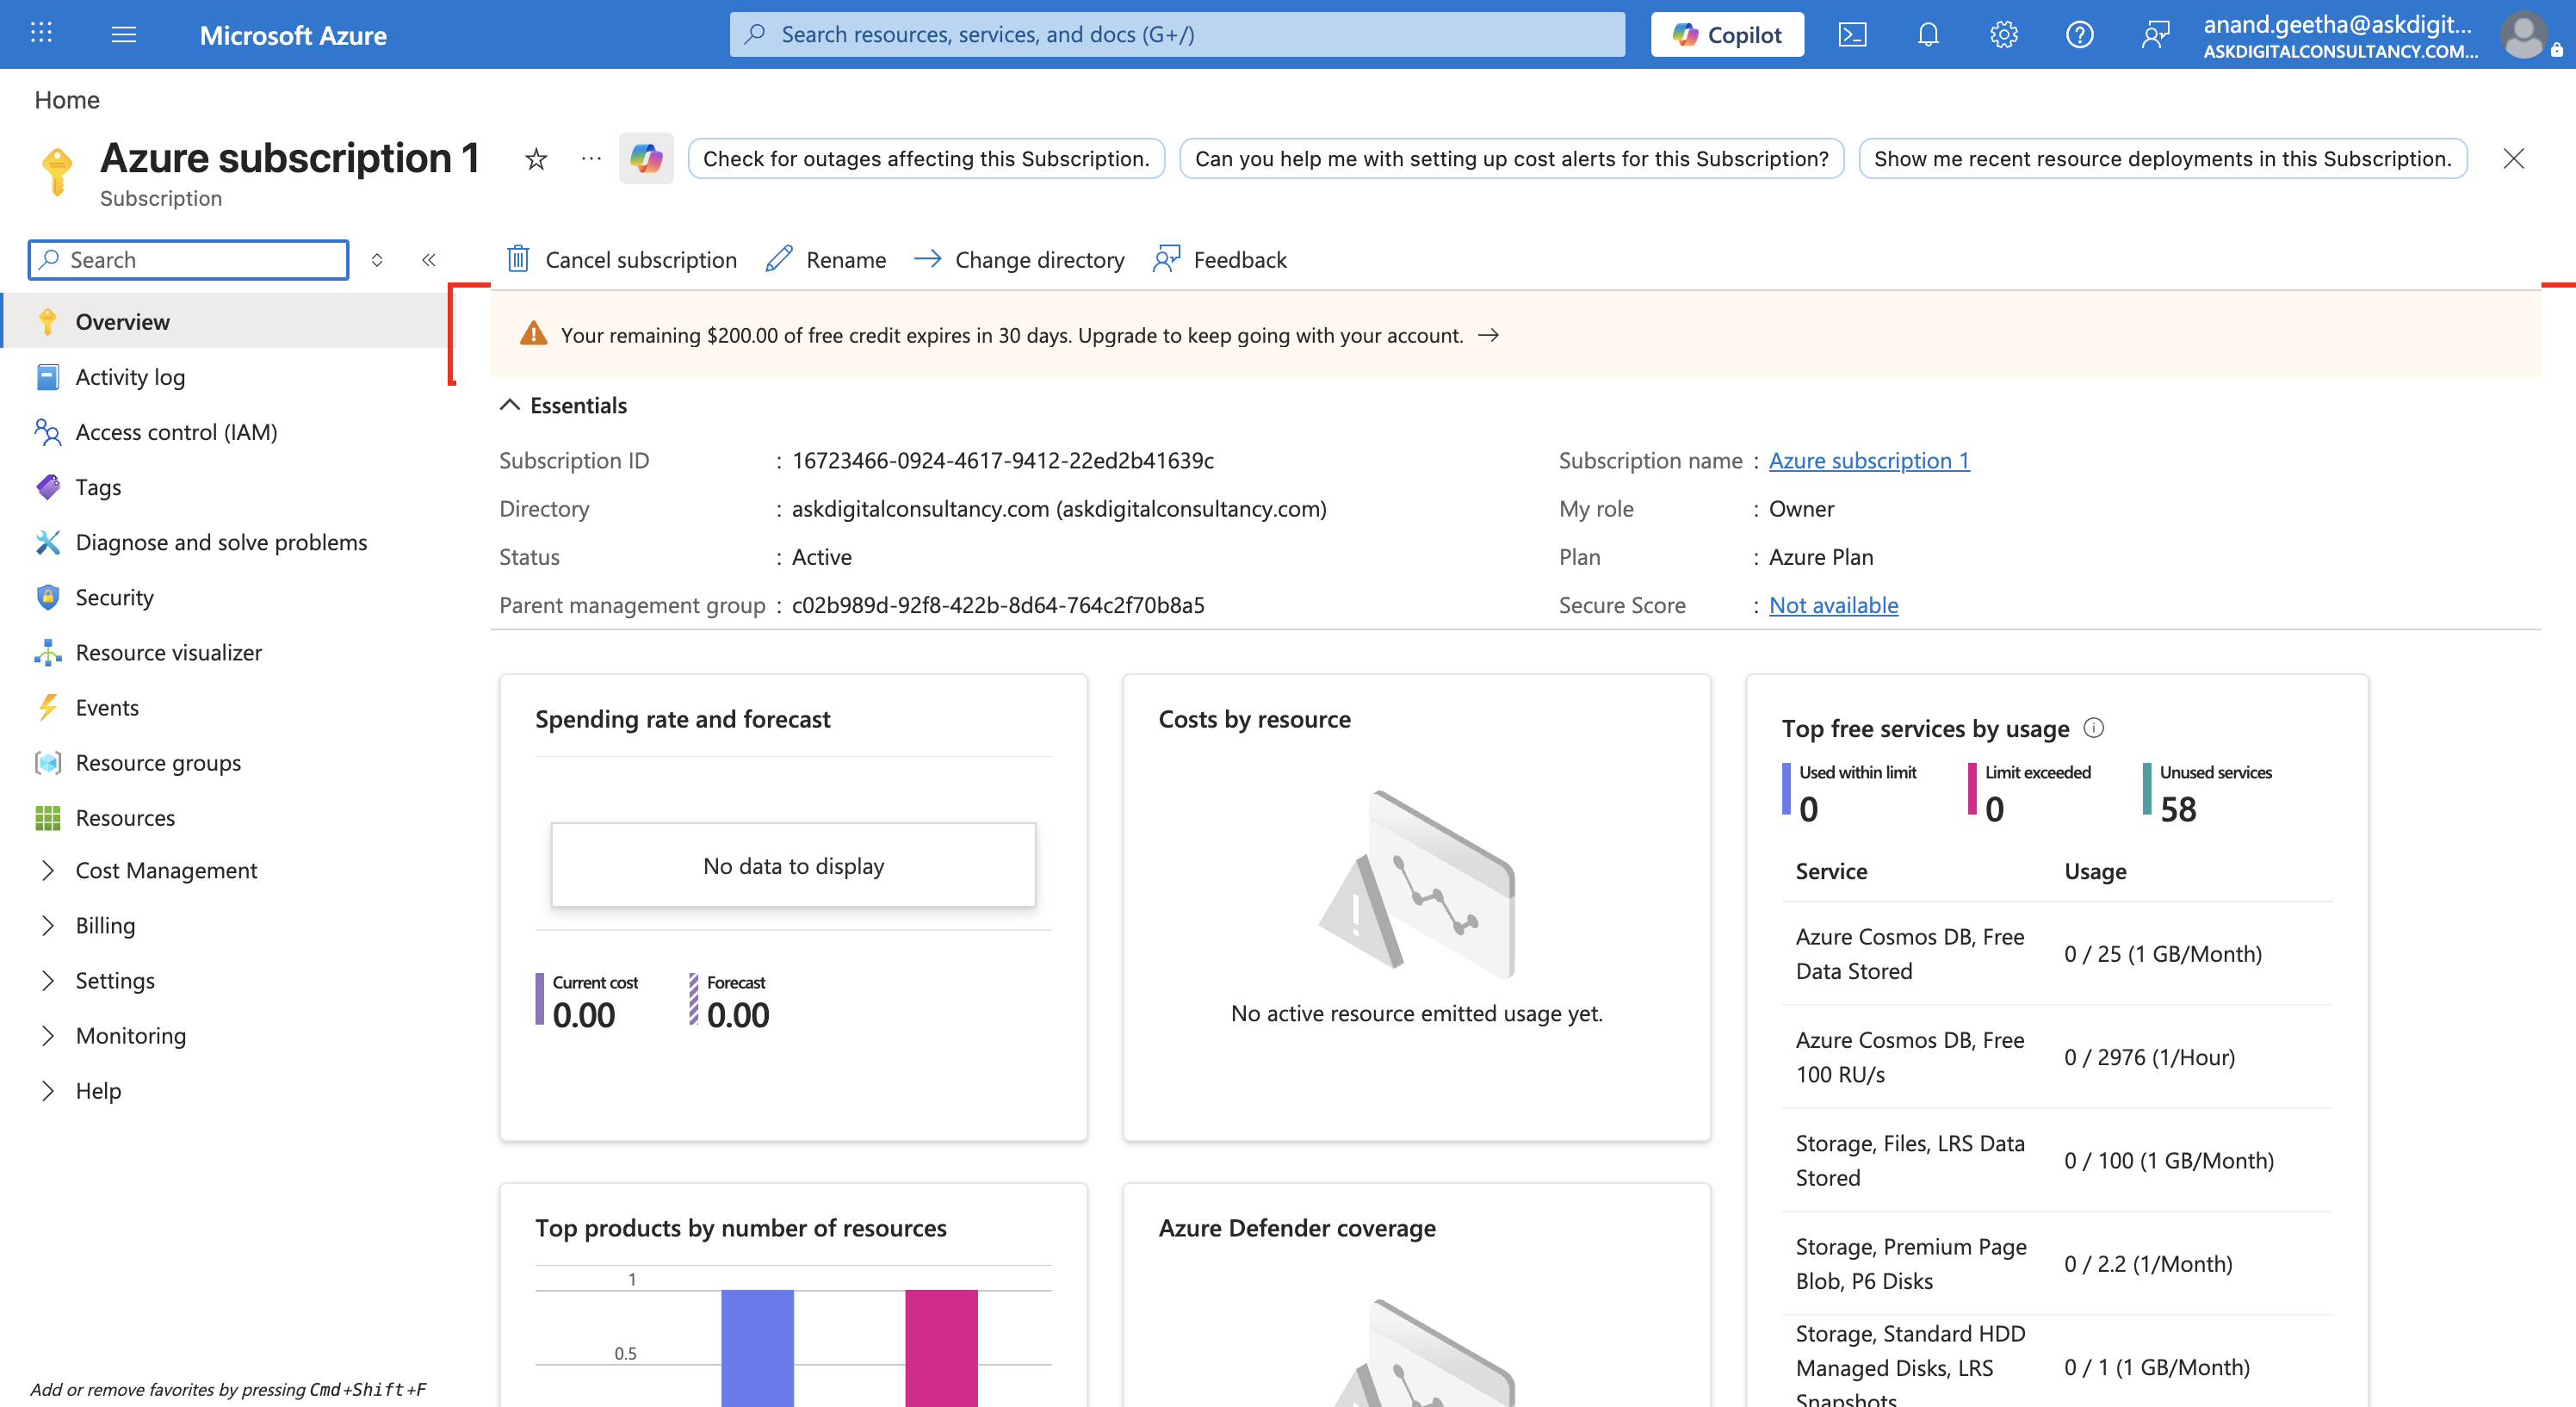Viewport: 2576px width, 1407px height.
Task: Close the Azure subscription 1 blade
Action: (2513, 159)
